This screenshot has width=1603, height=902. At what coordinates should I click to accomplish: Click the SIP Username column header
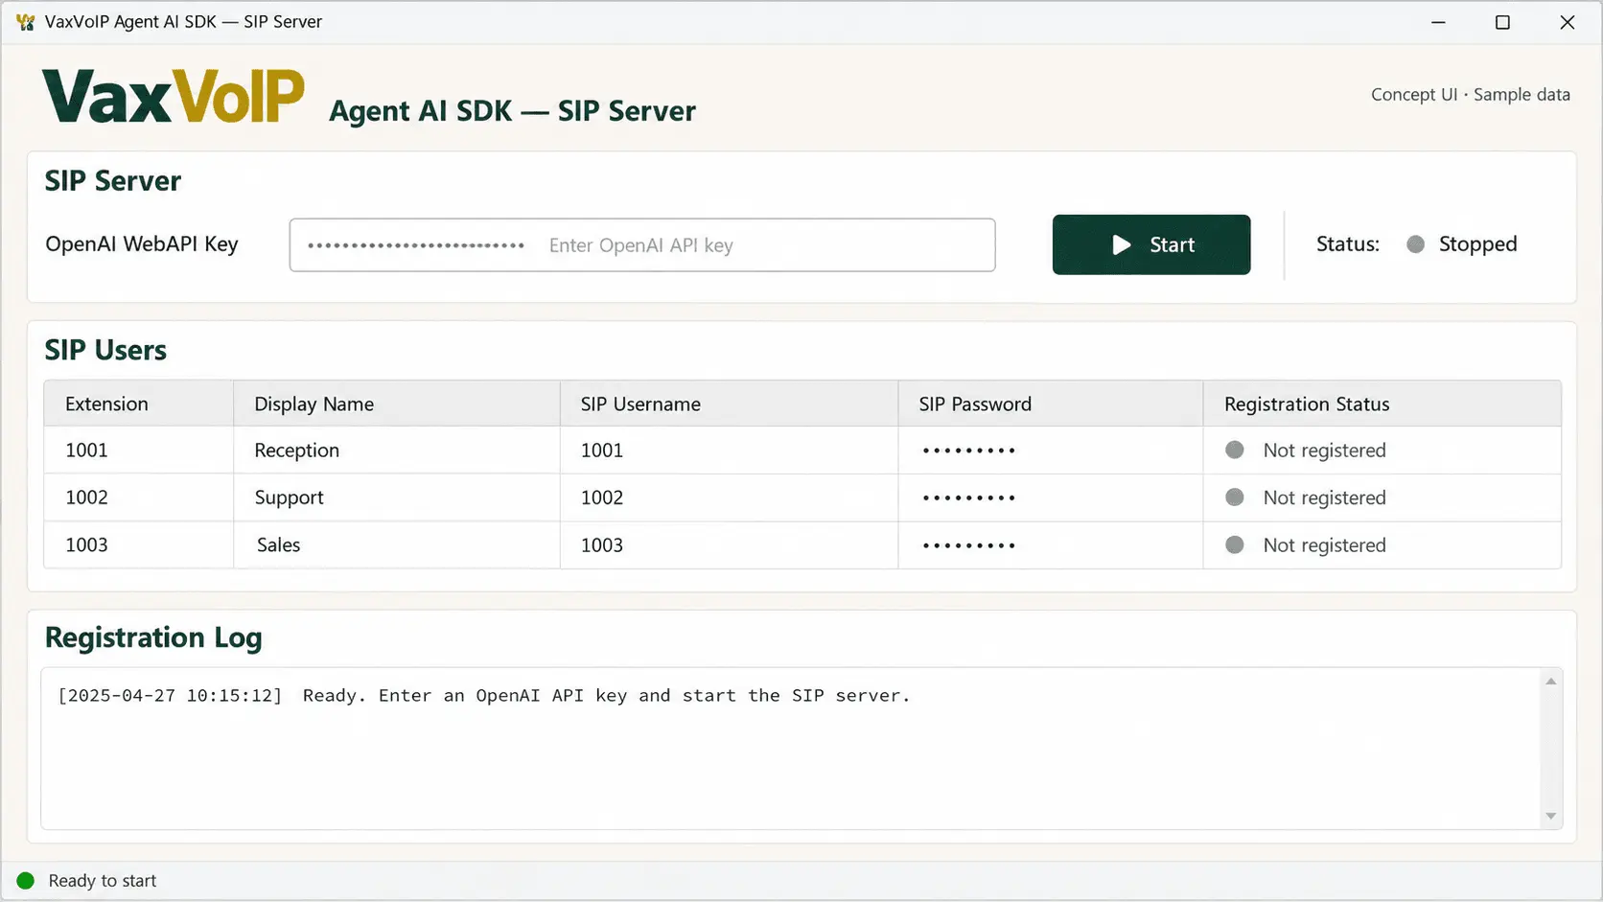pos(729,404)
